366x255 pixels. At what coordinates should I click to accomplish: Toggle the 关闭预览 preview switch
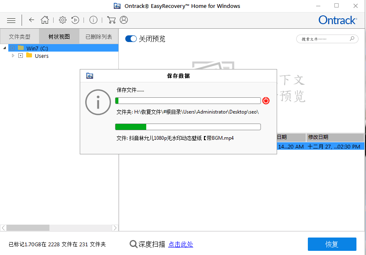[x=131, y=39]
